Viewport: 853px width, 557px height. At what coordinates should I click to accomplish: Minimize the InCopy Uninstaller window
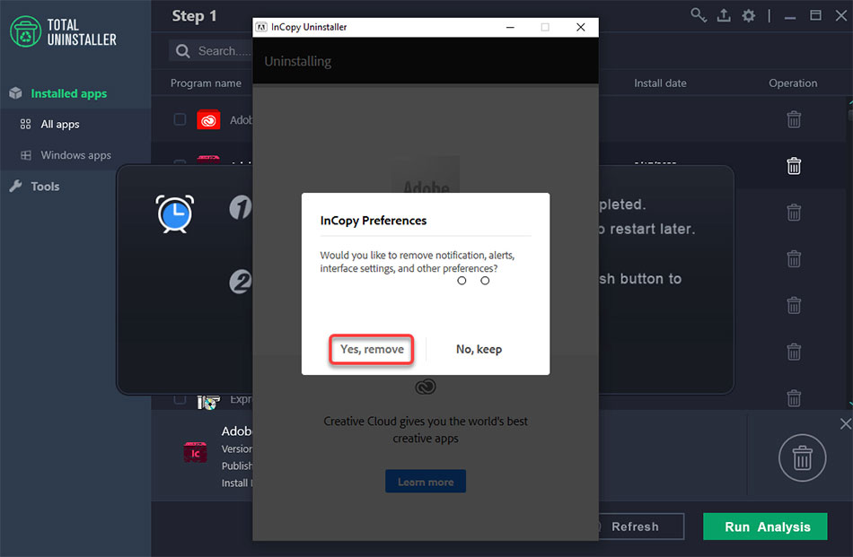point(510,27)
